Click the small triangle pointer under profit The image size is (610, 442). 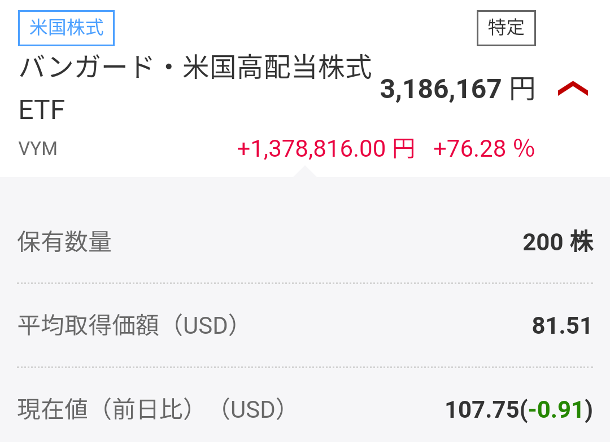[305, 171]
